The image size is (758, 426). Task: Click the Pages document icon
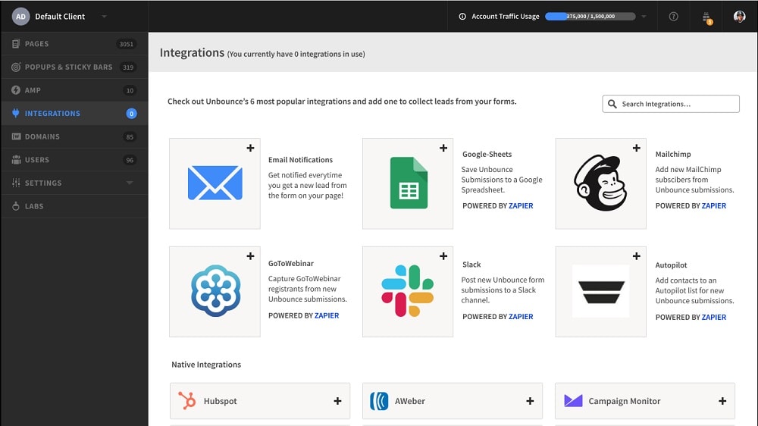(x=16, y=44)
